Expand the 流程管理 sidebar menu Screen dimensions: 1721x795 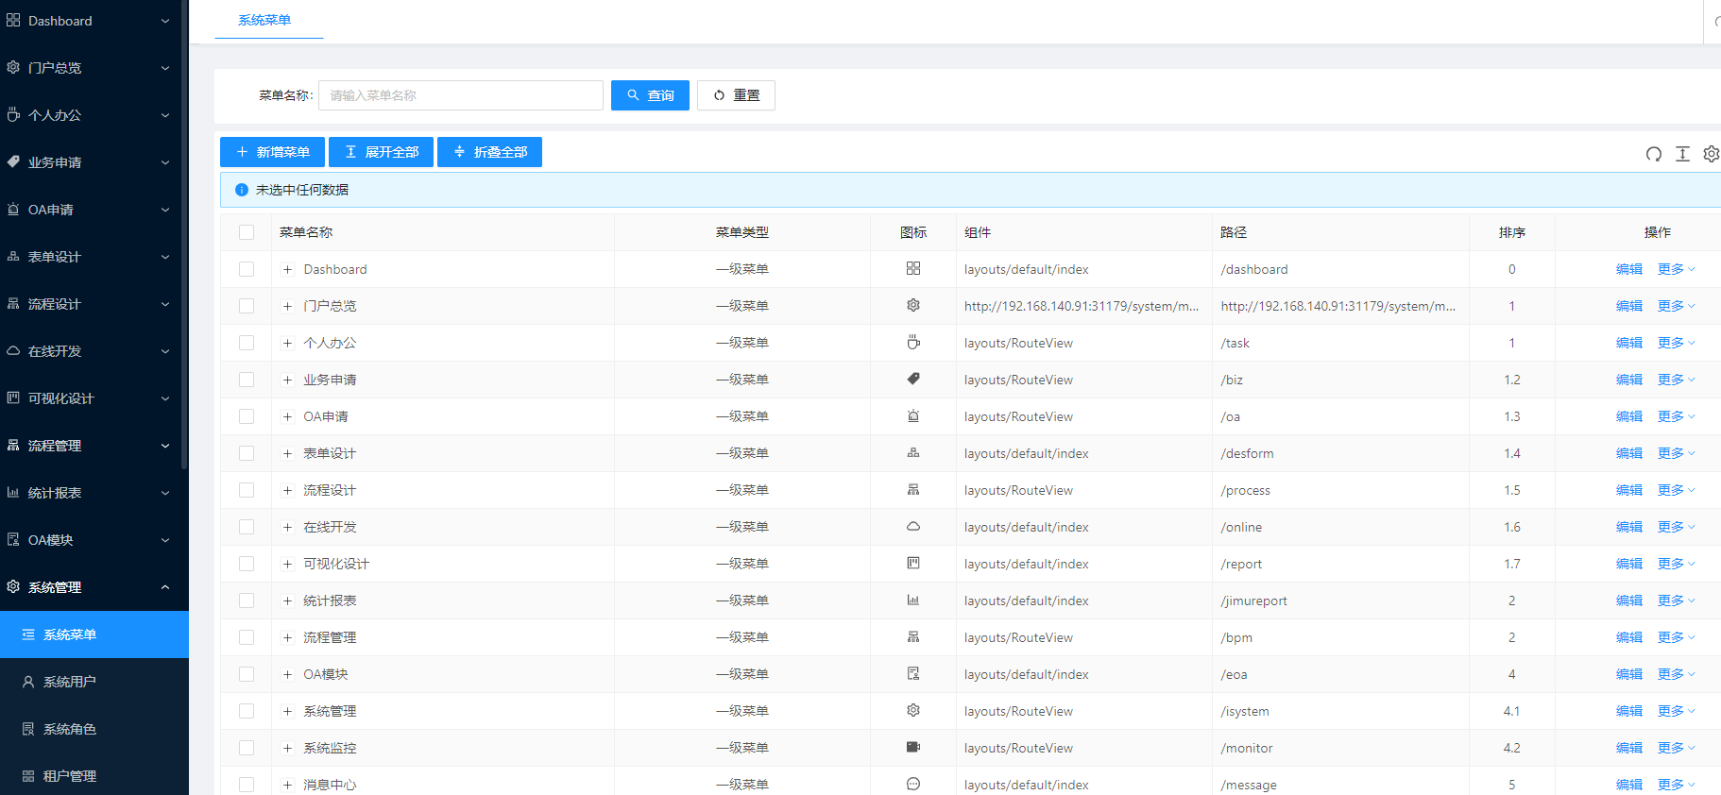click(x=94, y=446)
